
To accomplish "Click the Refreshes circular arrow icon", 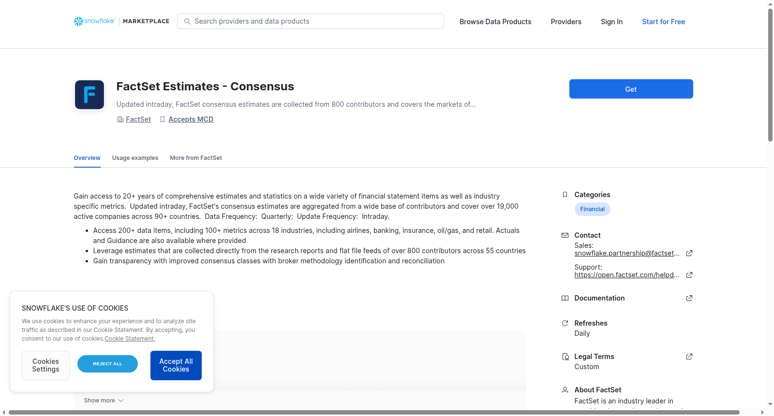I will (x=565, y=323).
